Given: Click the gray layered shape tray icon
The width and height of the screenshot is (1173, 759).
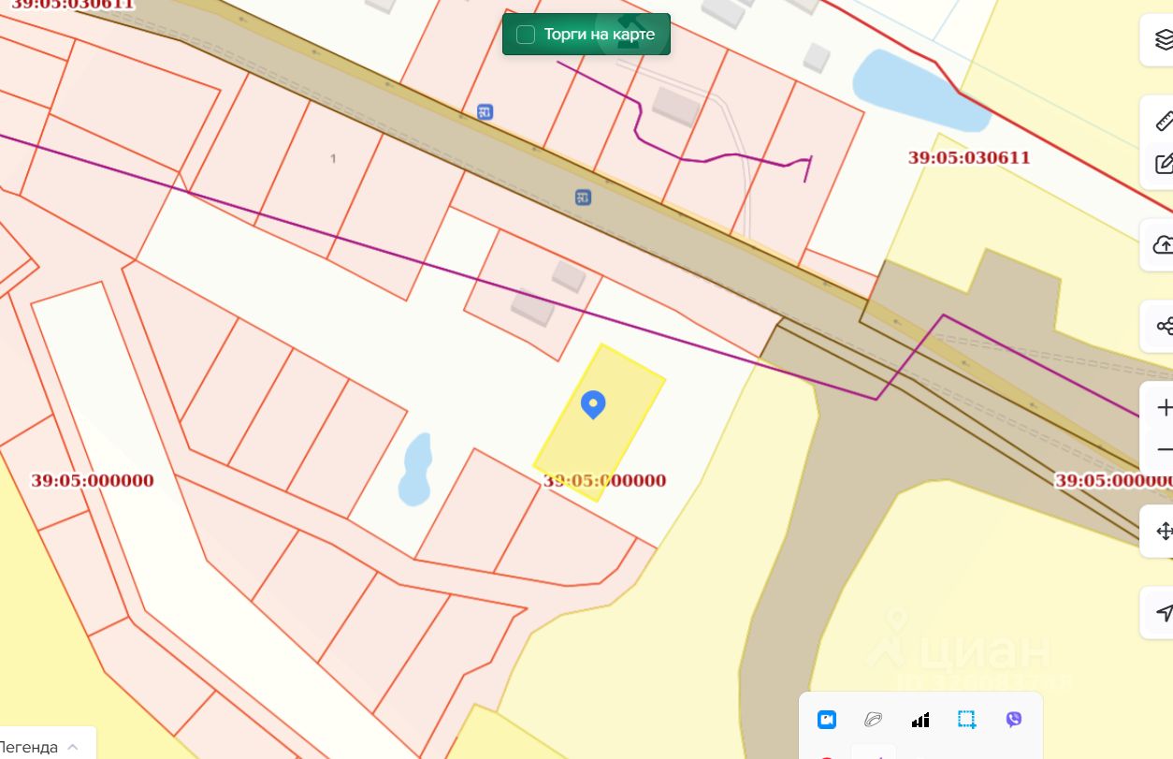Looking at the screenshot, I should point(874,720).
